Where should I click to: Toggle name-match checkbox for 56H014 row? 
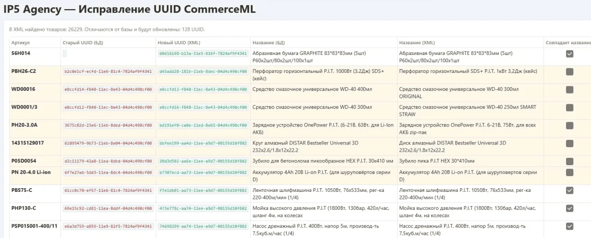point(569,54)
